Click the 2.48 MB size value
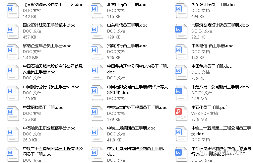The height and width of the screenshot is (163, 253). click(199, 119)
